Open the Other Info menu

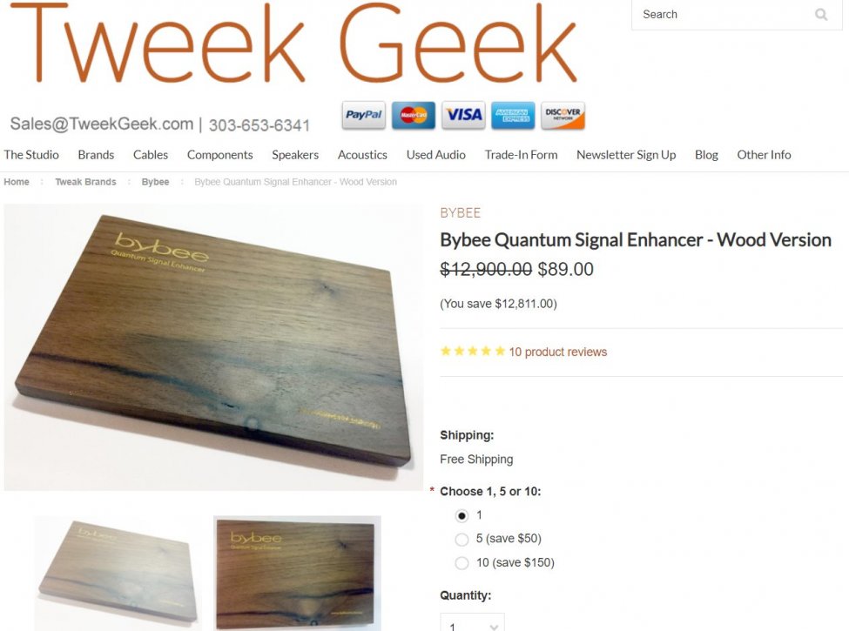[764, 155]
